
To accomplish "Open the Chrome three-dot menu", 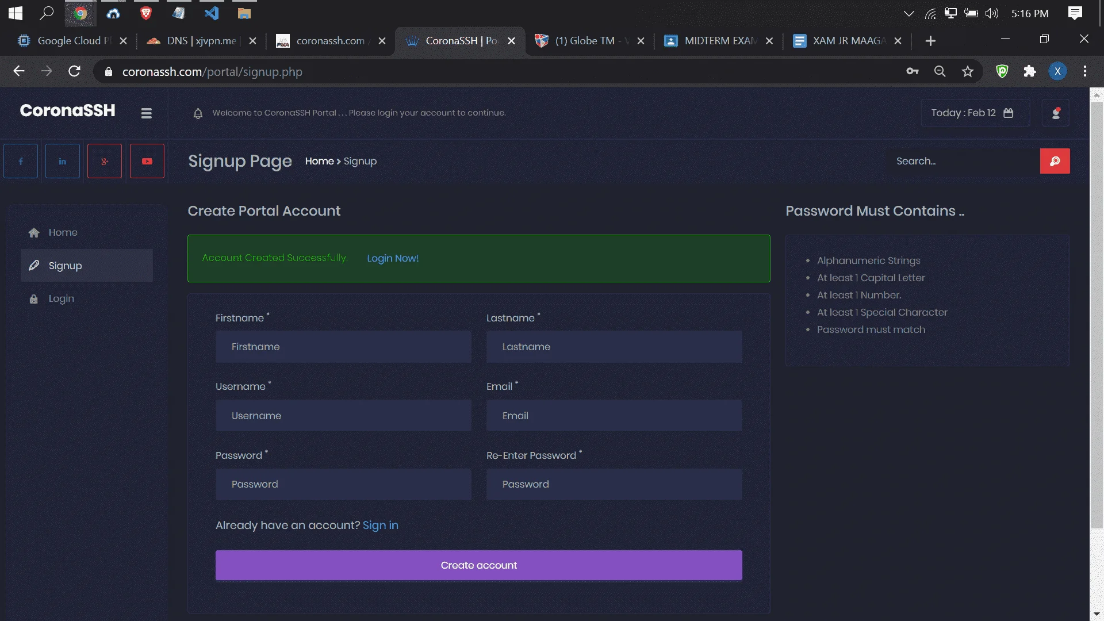I will pos(1085,71).
